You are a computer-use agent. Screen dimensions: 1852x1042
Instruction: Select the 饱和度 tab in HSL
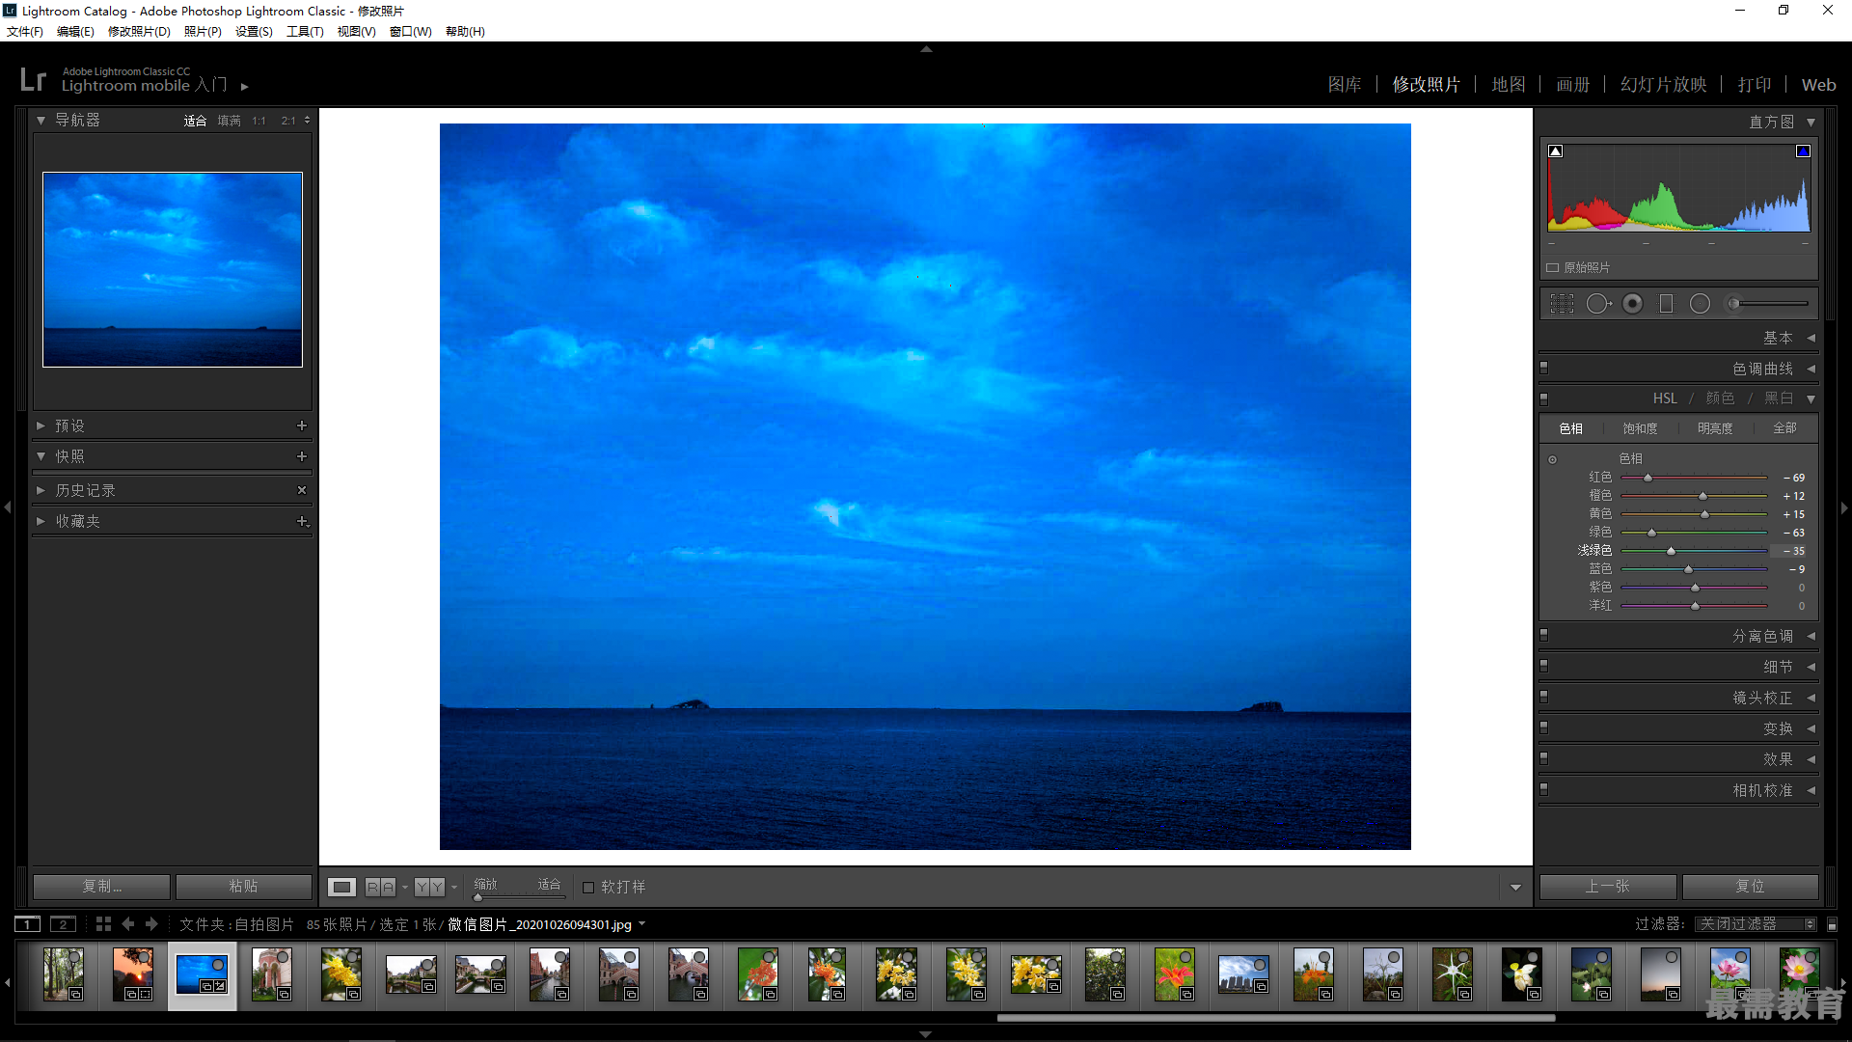1640,428
